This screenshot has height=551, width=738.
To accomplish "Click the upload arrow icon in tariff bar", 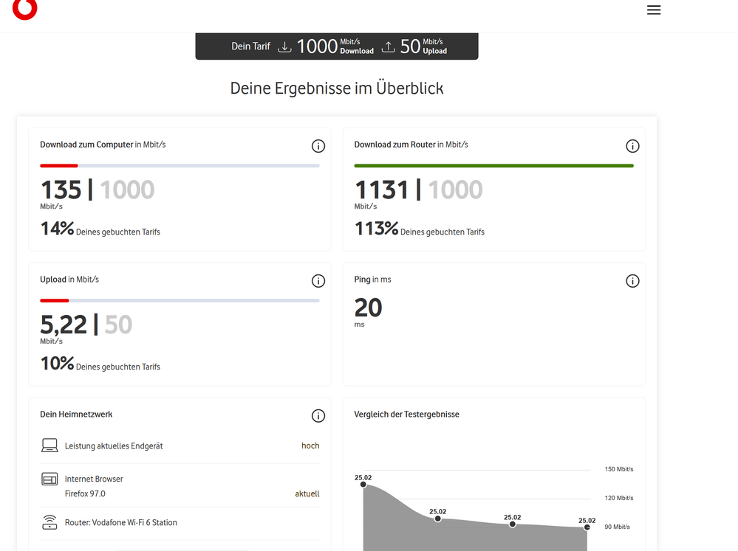I will tap(388, 46).
